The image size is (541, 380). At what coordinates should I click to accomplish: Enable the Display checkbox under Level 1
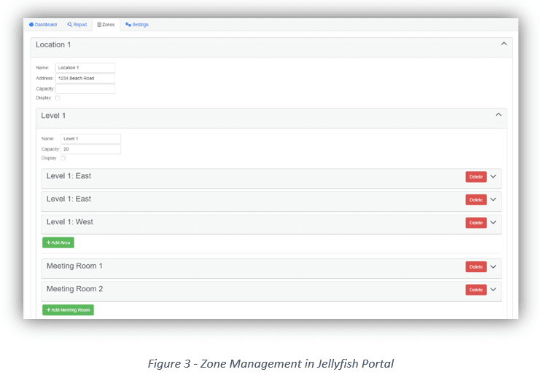point(63,158)
